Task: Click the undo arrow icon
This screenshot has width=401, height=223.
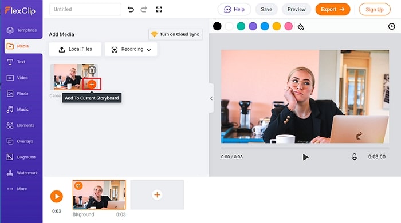Action: click(x=131, y=10)
